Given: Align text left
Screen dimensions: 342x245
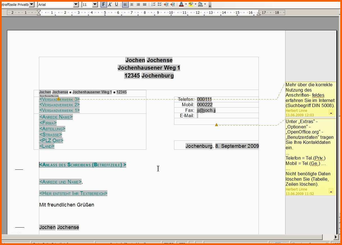Looking at the screenshot, I should tap(125, 4).
